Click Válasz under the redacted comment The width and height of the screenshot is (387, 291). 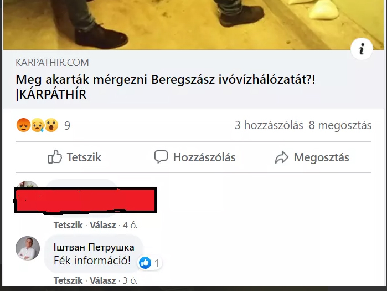(102, 225)
